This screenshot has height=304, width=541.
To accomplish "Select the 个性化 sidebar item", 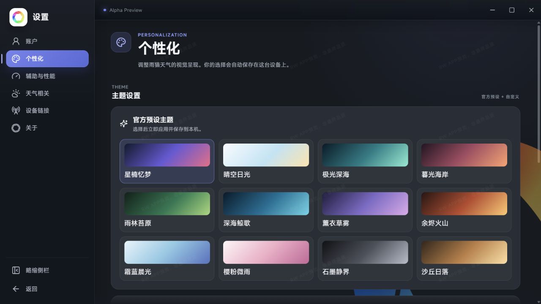I will [x=47, y=59].
